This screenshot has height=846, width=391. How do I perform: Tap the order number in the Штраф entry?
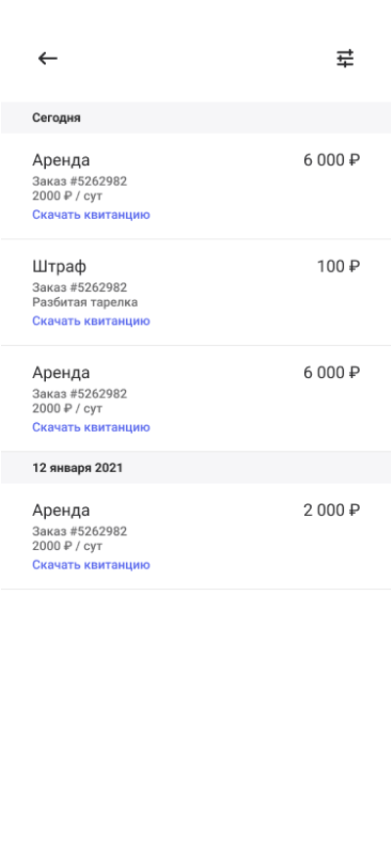80,287
